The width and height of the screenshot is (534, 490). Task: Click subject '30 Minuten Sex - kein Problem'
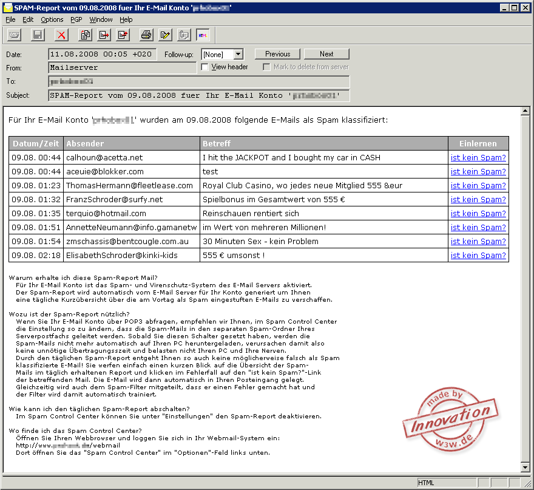click(260, 241)
